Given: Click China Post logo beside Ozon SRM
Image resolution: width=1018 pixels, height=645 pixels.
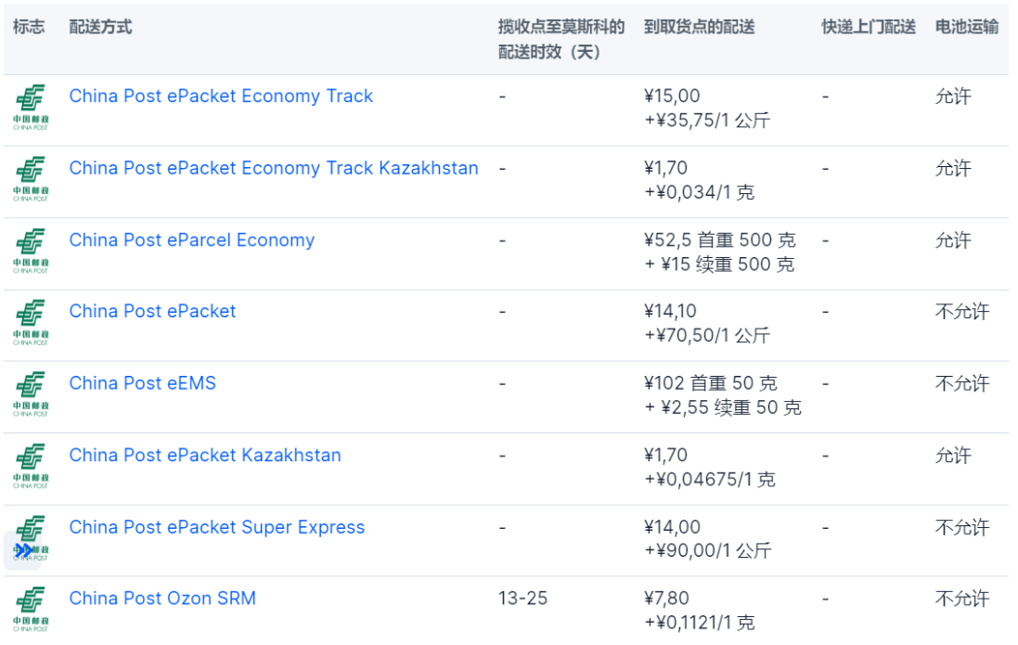Looking at the screenshot, I should pos(31,610).
